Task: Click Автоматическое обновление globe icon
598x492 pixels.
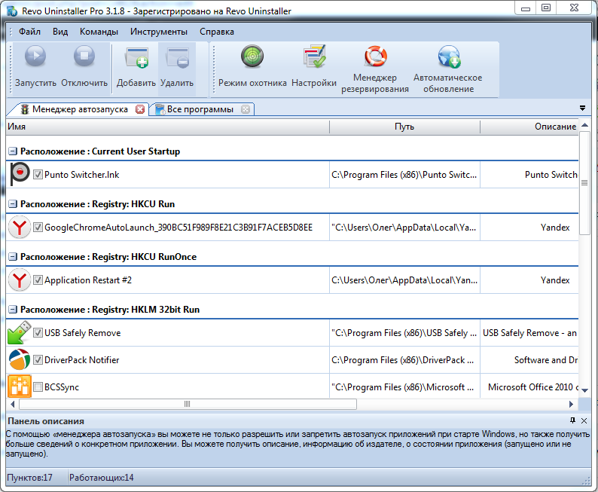Action: 449,57
